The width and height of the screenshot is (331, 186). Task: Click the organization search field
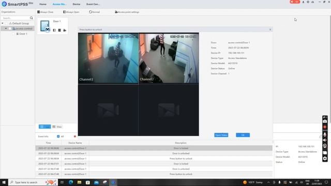tap(16, 18)
